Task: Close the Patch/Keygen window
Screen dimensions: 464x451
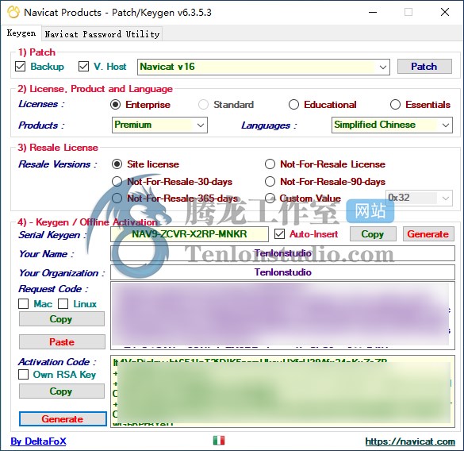Action: pyautogui.click(x=445, y=12)
